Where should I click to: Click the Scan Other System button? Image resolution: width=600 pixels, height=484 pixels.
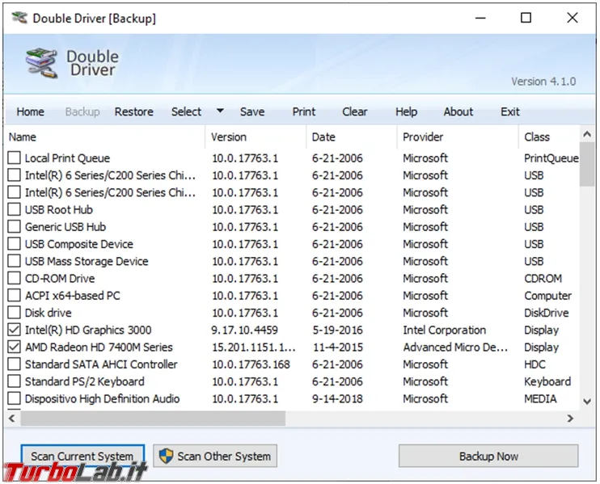click(215, 456)
